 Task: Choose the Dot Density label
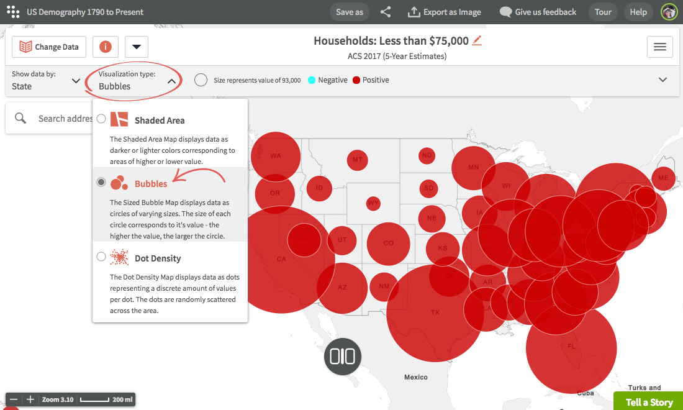[158, 258]
